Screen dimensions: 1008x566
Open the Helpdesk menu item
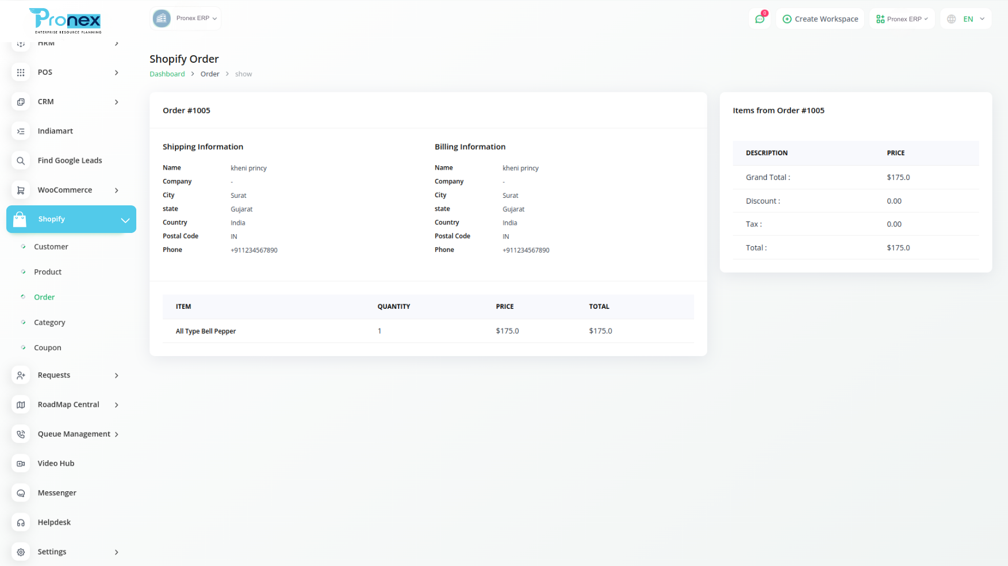point(54,522)
